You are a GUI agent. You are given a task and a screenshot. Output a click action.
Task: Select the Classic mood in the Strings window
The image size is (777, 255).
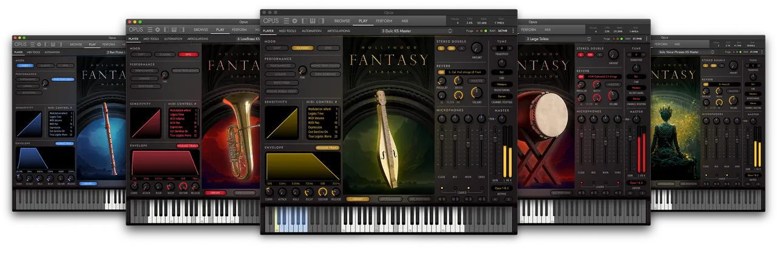[x=302, y=48]
